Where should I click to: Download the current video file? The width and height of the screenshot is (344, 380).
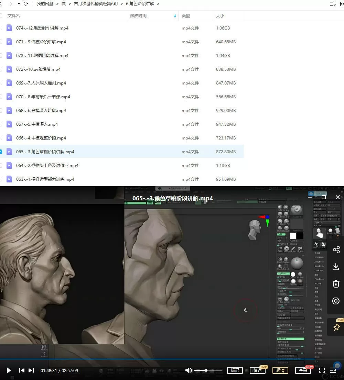click(x=336, y=267)
